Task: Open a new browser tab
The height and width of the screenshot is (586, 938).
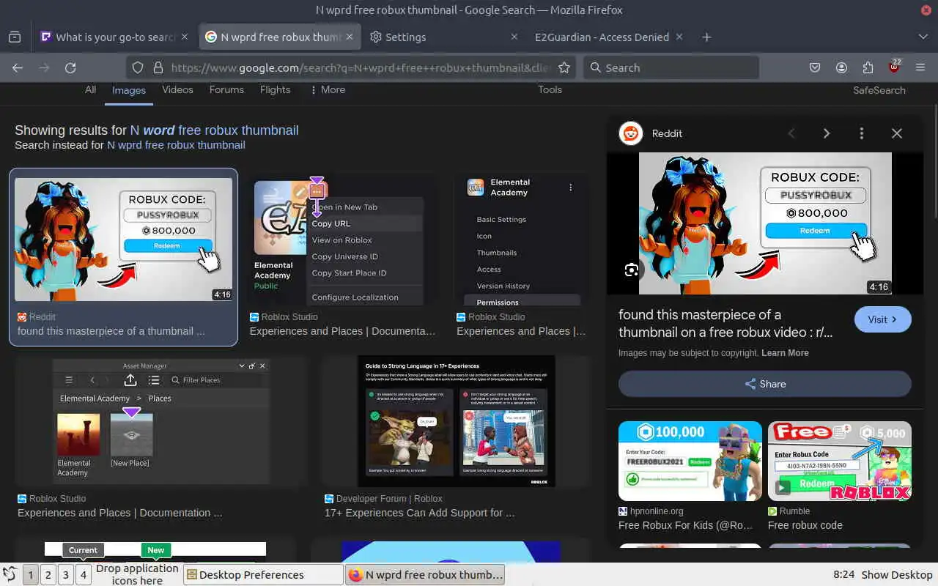Action: tap(706, 37)
